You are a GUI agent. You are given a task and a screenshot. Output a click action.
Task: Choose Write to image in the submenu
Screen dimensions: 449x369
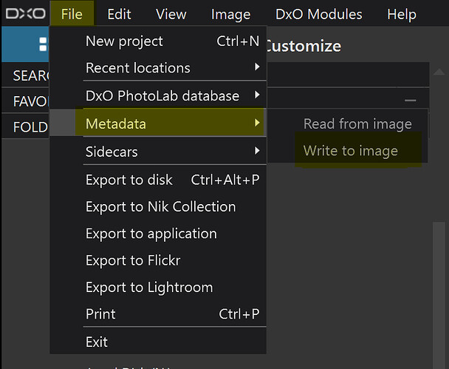pos(350,151)
